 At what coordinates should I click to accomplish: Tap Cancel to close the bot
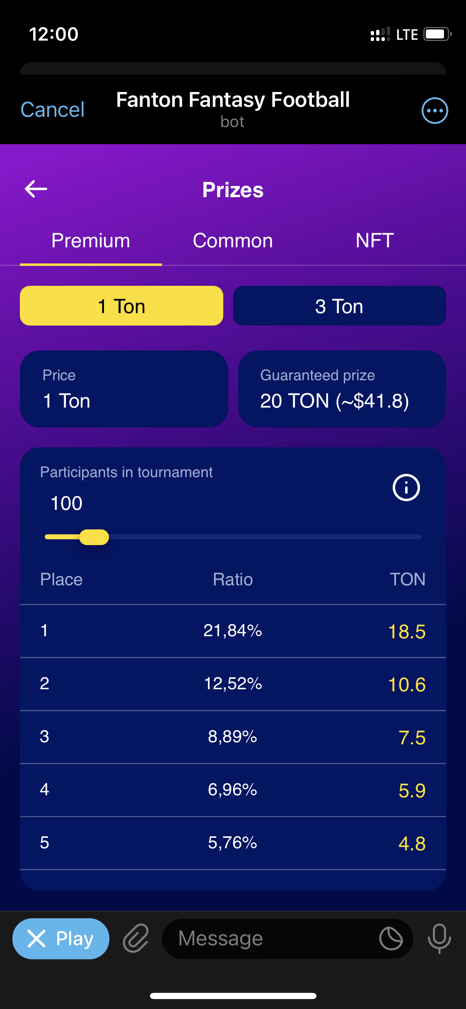pos(53,110)
